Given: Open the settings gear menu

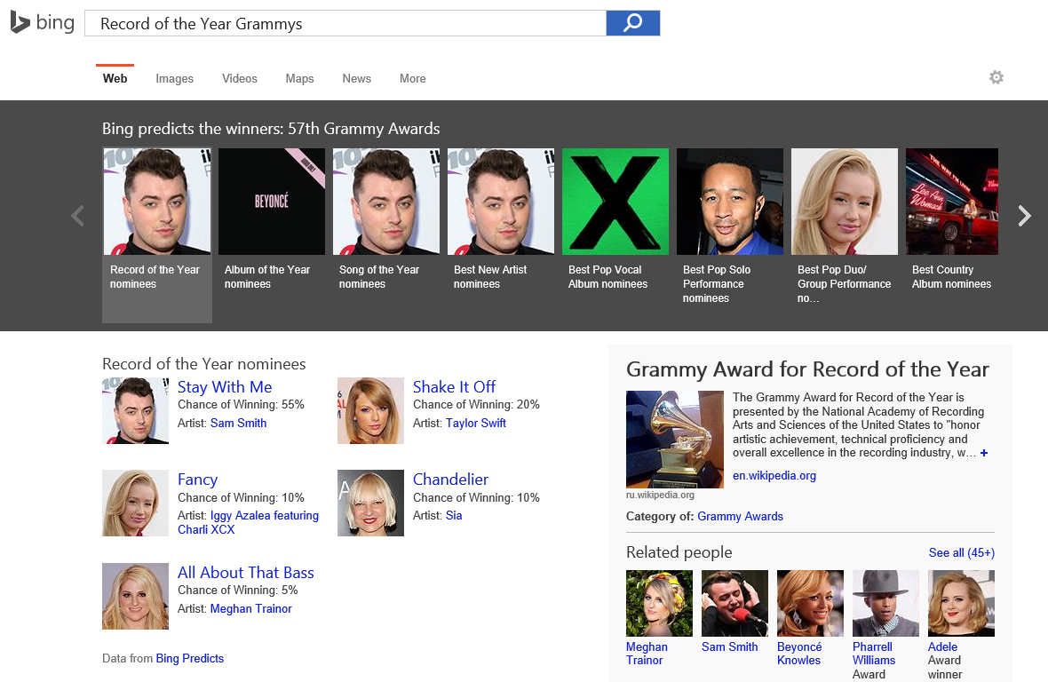Looking at the screenshot, I should tap(996, 78).
